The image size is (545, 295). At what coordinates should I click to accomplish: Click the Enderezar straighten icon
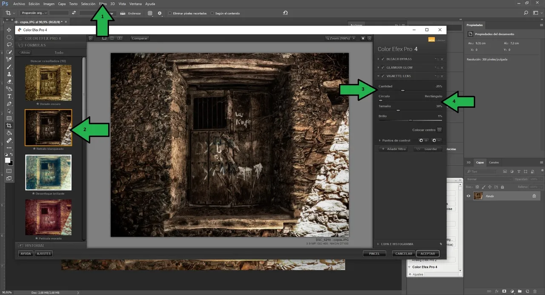123,13
